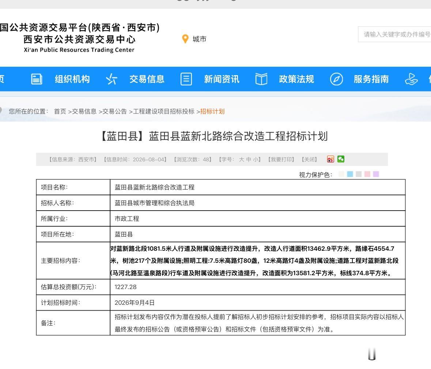431x369 pixels.
Task: Share via the Weibo icon
Action: tap(330, 159)
